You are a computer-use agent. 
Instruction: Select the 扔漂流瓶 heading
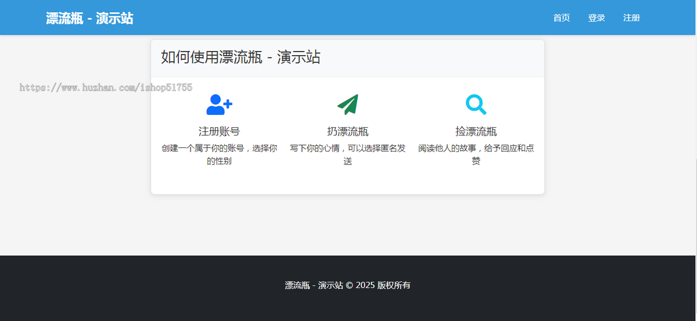tap(348, 131)
